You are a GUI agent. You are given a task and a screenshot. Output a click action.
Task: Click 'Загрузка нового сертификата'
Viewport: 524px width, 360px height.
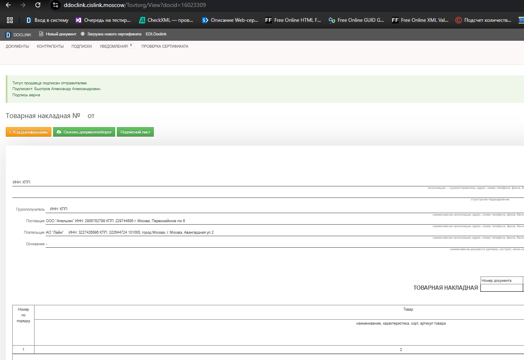tap(114, 34)
